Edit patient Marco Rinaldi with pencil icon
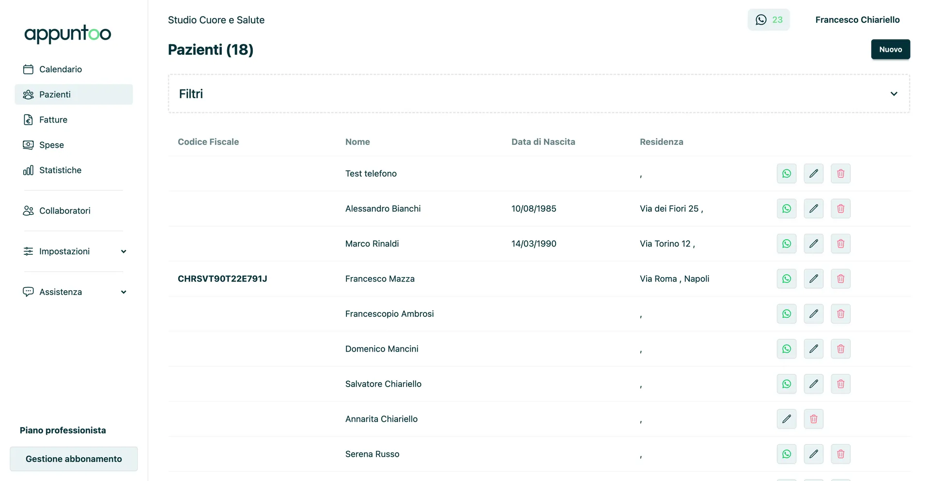Viewport: 930px width, 481px height. (x=813, y=244)
